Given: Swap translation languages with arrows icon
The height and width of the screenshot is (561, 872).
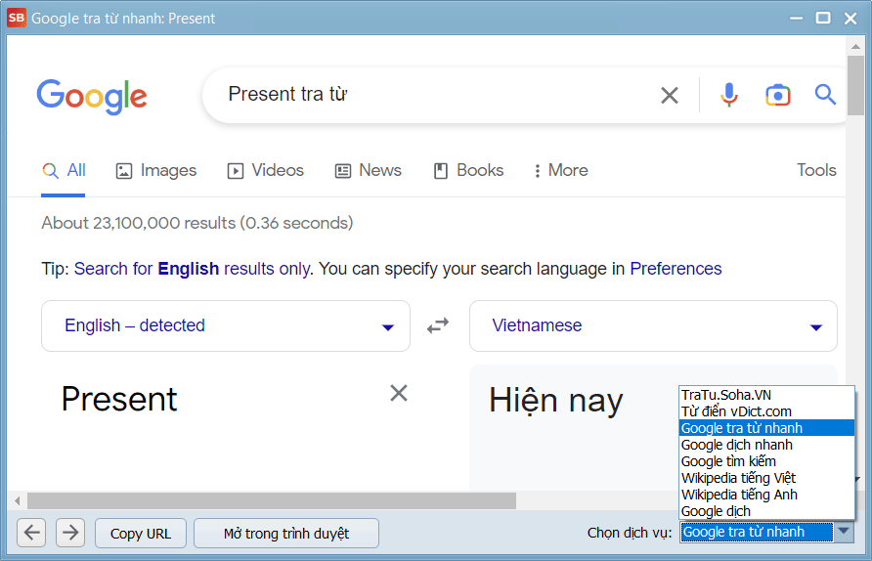Looking at the screenshot, I should tap(439, 325).
